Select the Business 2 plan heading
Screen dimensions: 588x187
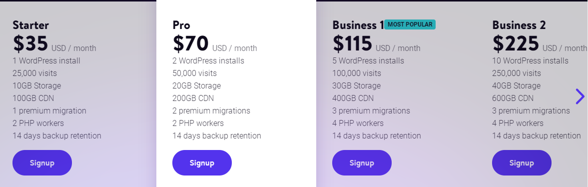[x=519, y=25]
